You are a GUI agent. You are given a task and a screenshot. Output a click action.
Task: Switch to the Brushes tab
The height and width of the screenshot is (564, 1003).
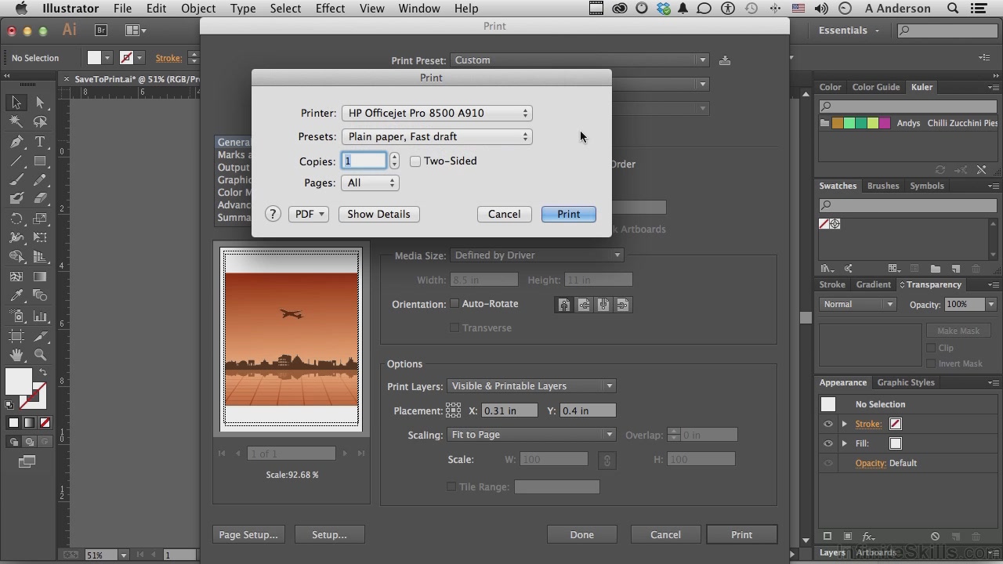tap(883, 186)
